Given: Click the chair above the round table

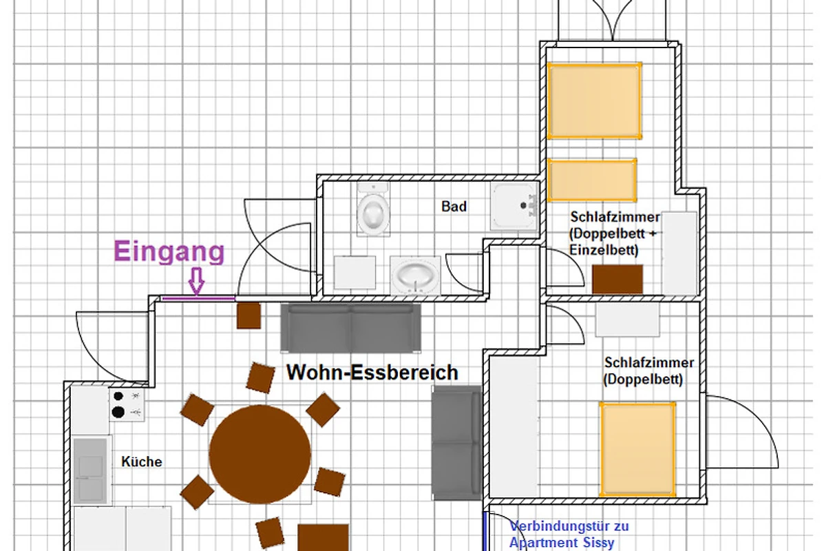Looking at the screenshot, I should click(262, 377).
